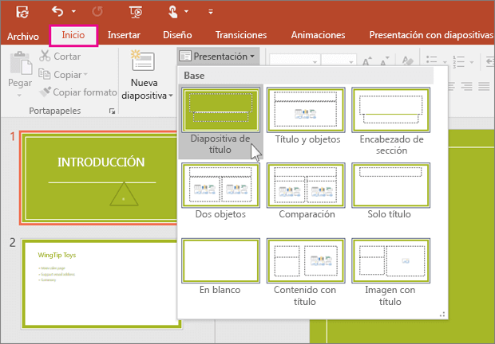Pick the En blanco layout
Image resolution: width=495 pixels, height=344 pixels.
coord(220,267)
